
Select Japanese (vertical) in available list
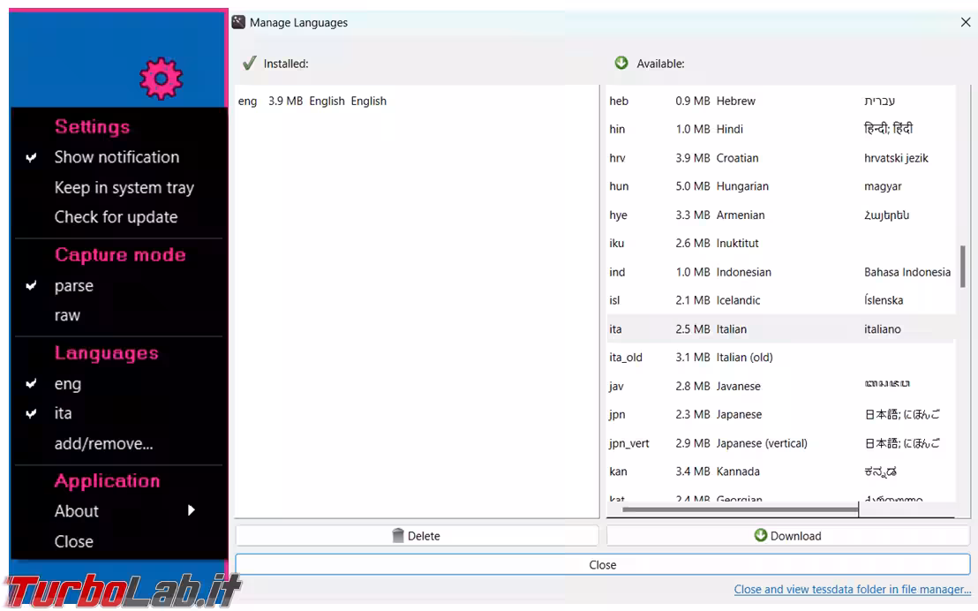(x=761, y=443)
